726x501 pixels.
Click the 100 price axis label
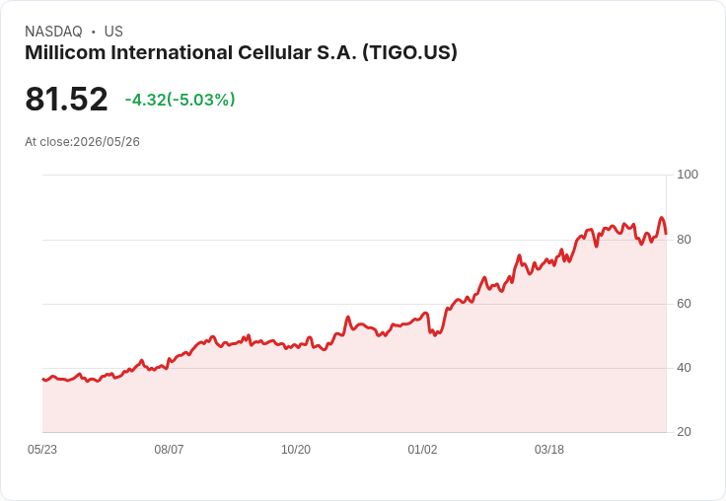(x=688, y=175)
